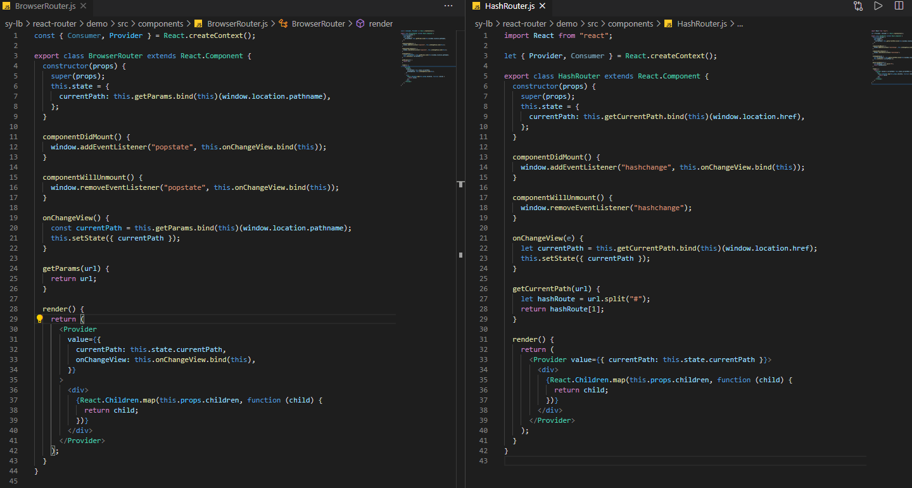The width and height of the screenshot is (912, 488).
Task: Close the BrowserRouter.js tab
Action: 83,6
